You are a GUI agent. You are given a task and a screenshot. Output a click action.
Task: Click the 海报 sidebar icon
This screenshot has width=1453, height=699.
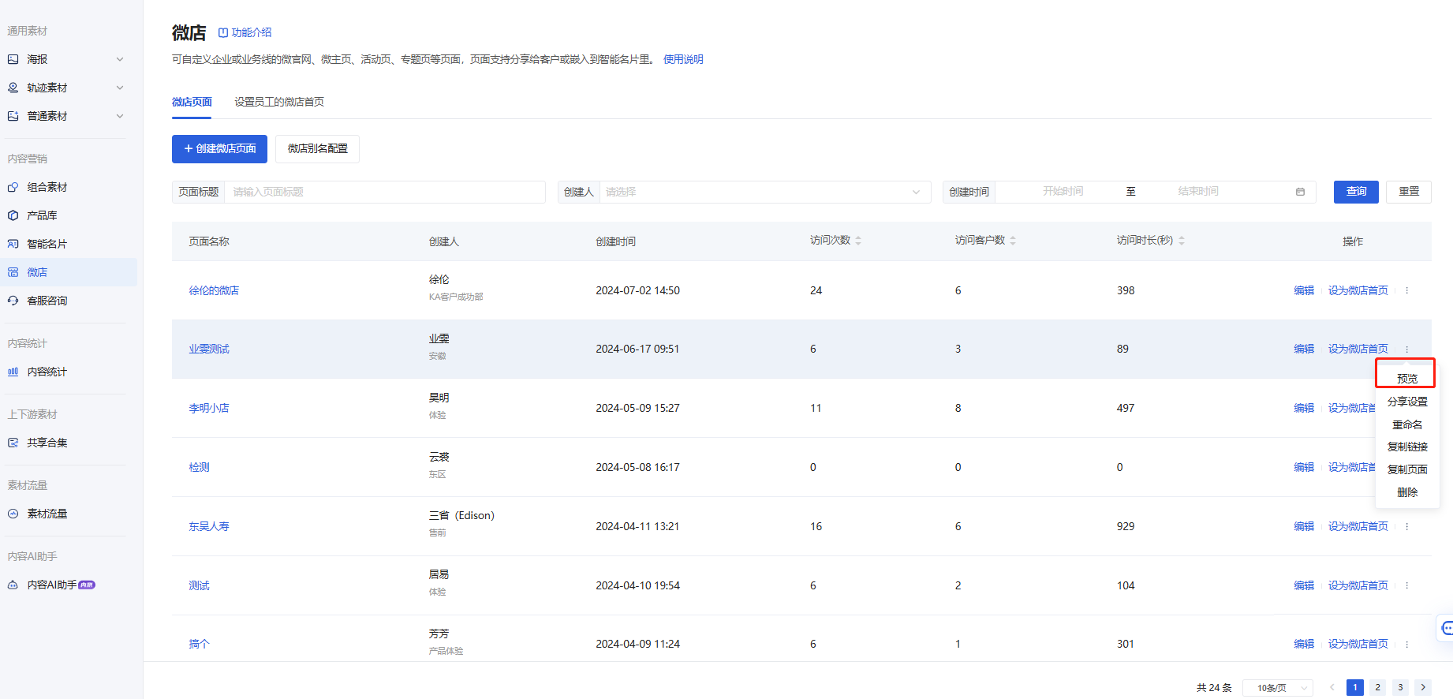(x=13, y=59)
